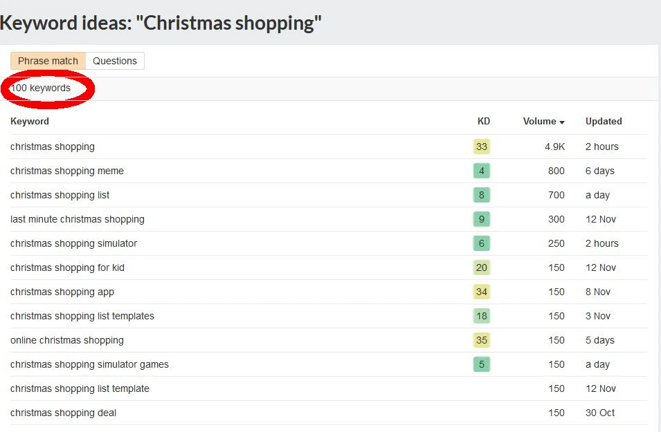Click the KD column header

coord(483,121)
